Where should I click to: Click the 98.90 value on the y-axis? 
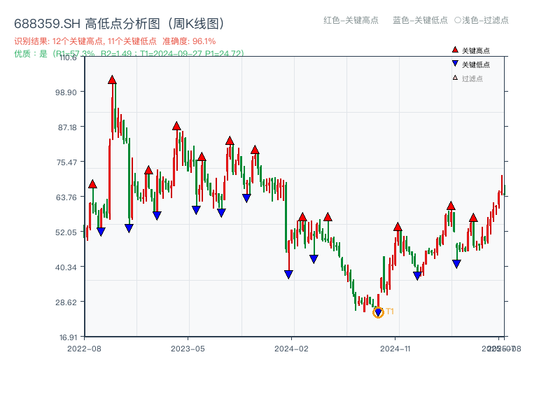click(x=66, y=92)
